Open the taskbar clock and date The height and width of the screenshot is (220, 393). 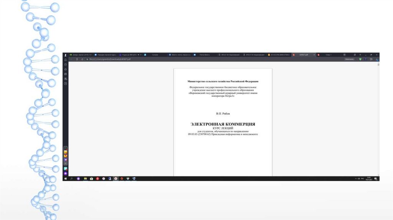coord(369,179)
